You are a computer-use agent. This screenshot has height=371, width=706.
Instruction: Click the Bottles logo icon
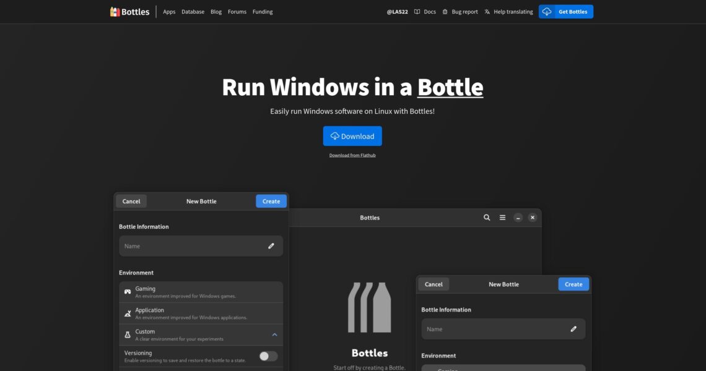click(x=115, y=12)
